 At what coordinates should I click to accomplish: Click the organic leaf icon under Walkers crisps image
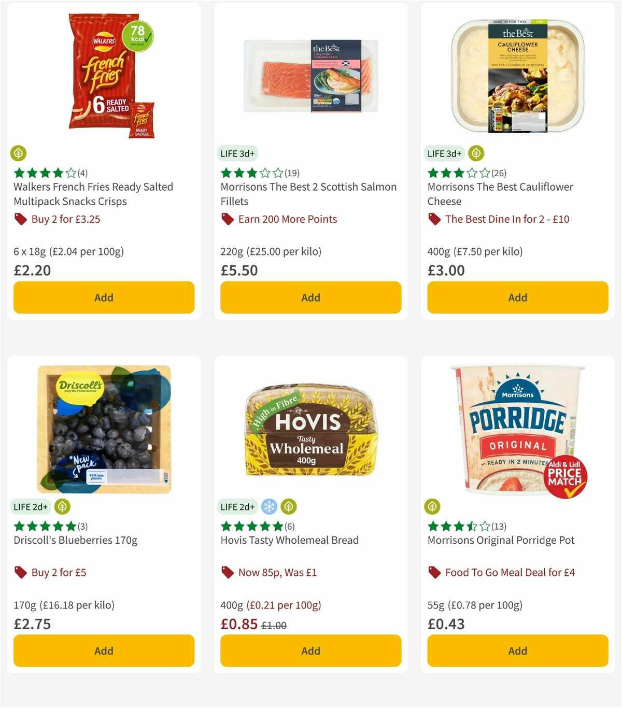19,153
